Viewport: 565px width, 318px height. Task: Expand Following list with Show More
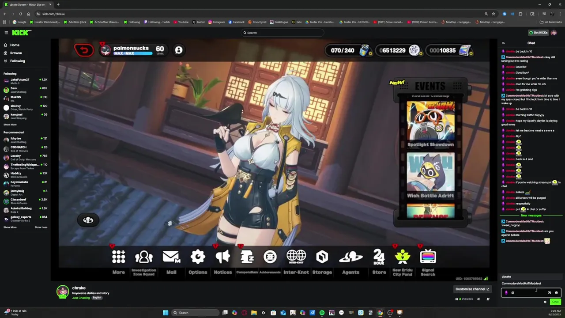10,125
